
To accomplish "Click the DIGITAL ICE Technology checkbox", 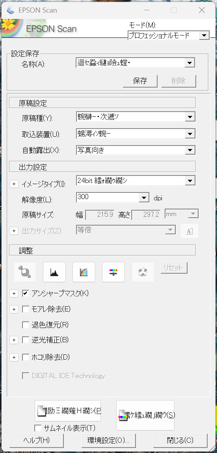I will [x=26, y=376].
